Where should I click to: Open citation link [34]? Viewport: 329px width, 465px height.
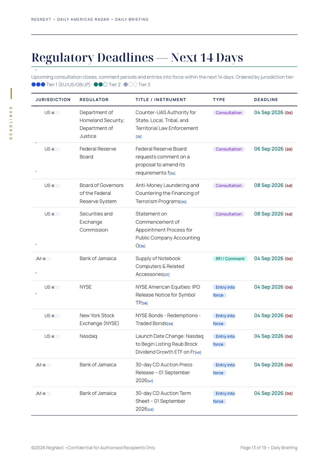coord(172,173)
